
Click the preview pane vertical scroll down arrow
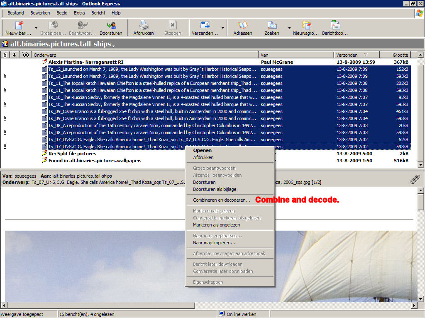pos(421,299)
